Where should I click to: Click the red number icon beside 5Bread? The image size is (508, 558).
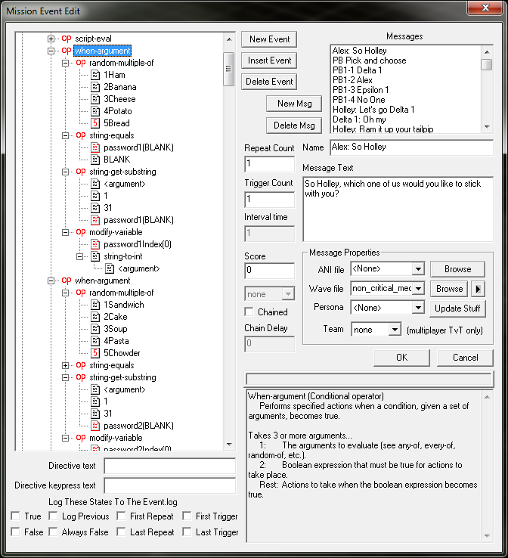pos(95,123)
